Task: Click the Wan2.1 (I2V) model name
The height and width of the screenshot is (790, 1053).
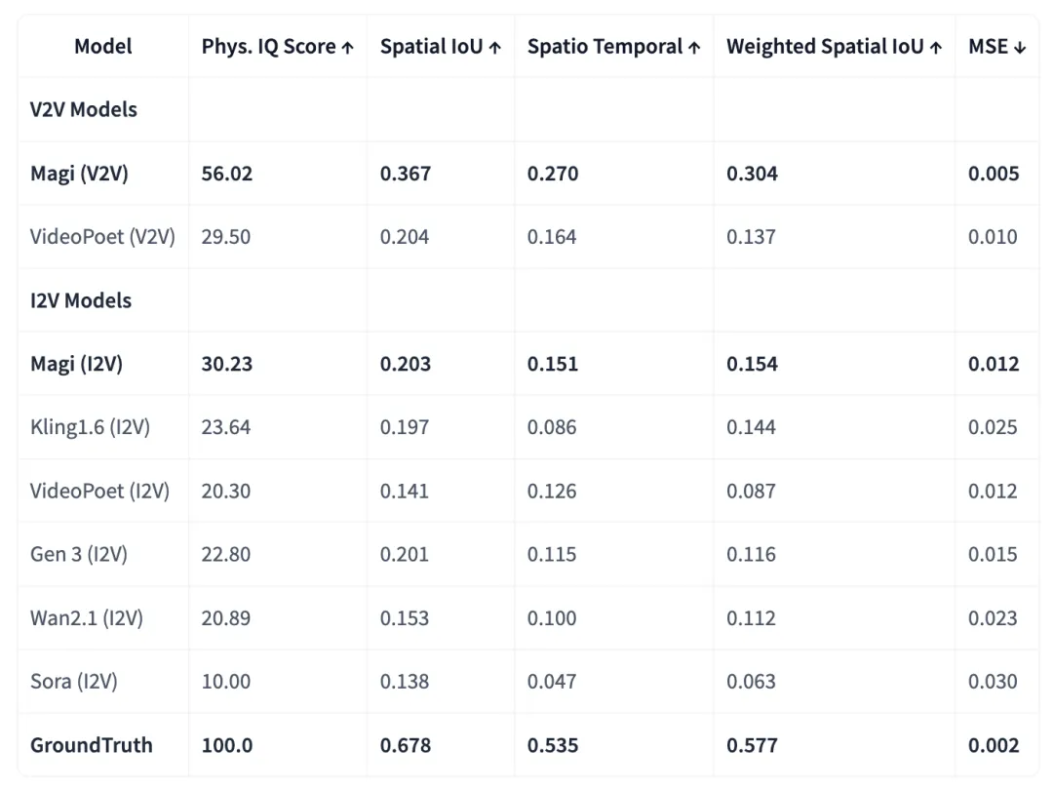Action: 87,617
